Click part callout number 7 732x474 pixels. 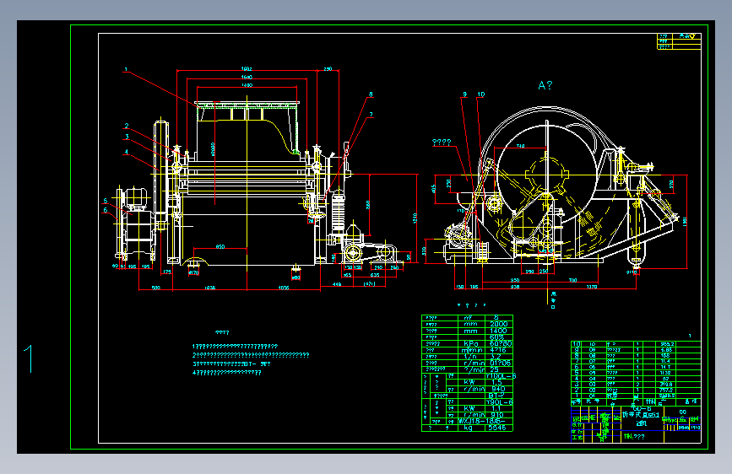(371, 115)
